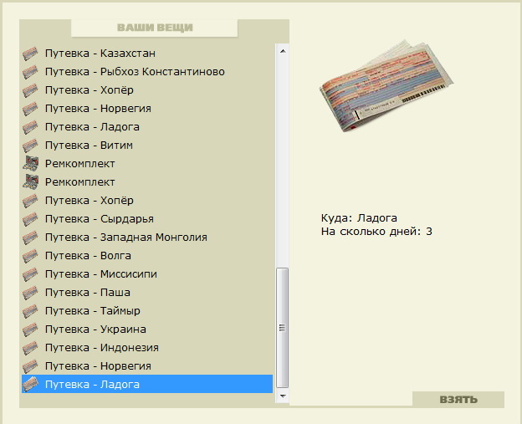Pick the Путевка - Паша entry
This screenshot has width=522, height=424.
(x=147, y=293)
